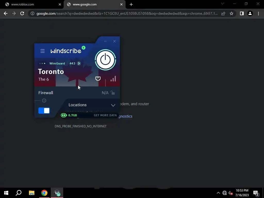264x198 pixels.
Task: Open File Explorer from taskbar
Action: pos(31,193)
